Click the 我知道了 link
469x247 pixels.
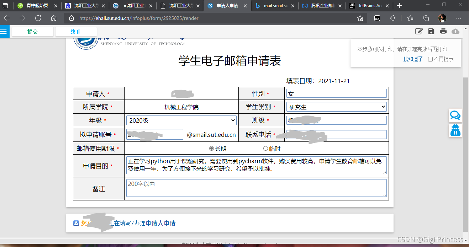tap(413, 59)
